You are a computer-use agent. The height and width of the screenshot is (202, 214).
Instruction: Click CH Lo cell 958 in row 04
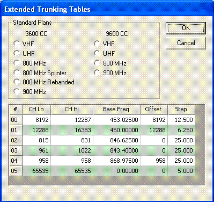pyautogui.click(x=36, y=161)
